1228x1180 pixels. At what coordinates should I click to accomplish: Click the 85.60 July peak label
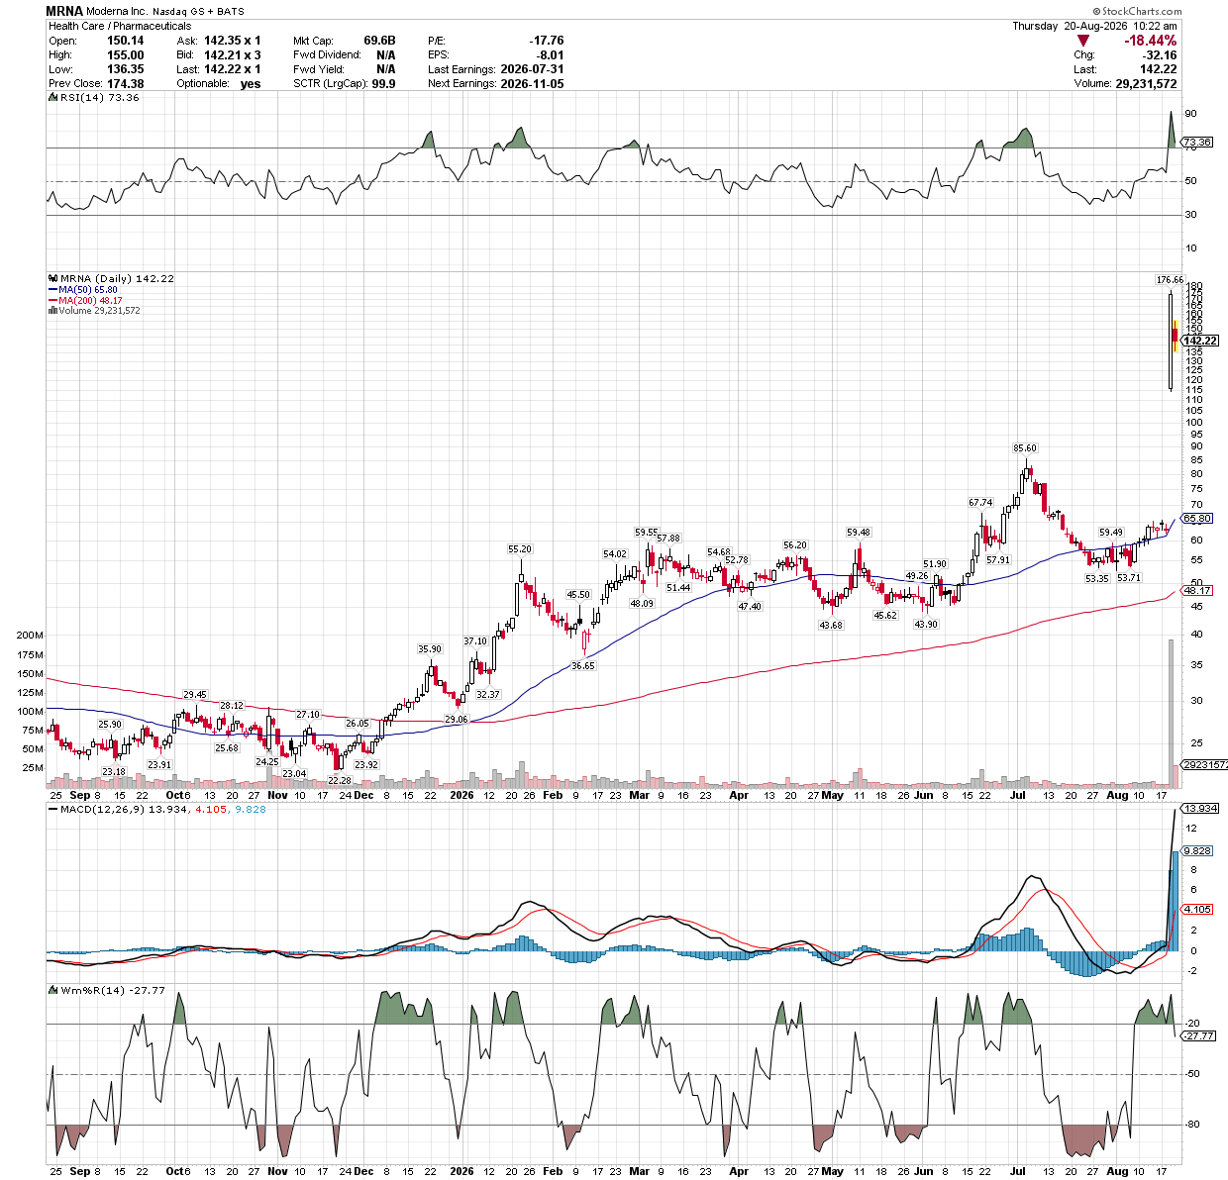[1025, 448]
